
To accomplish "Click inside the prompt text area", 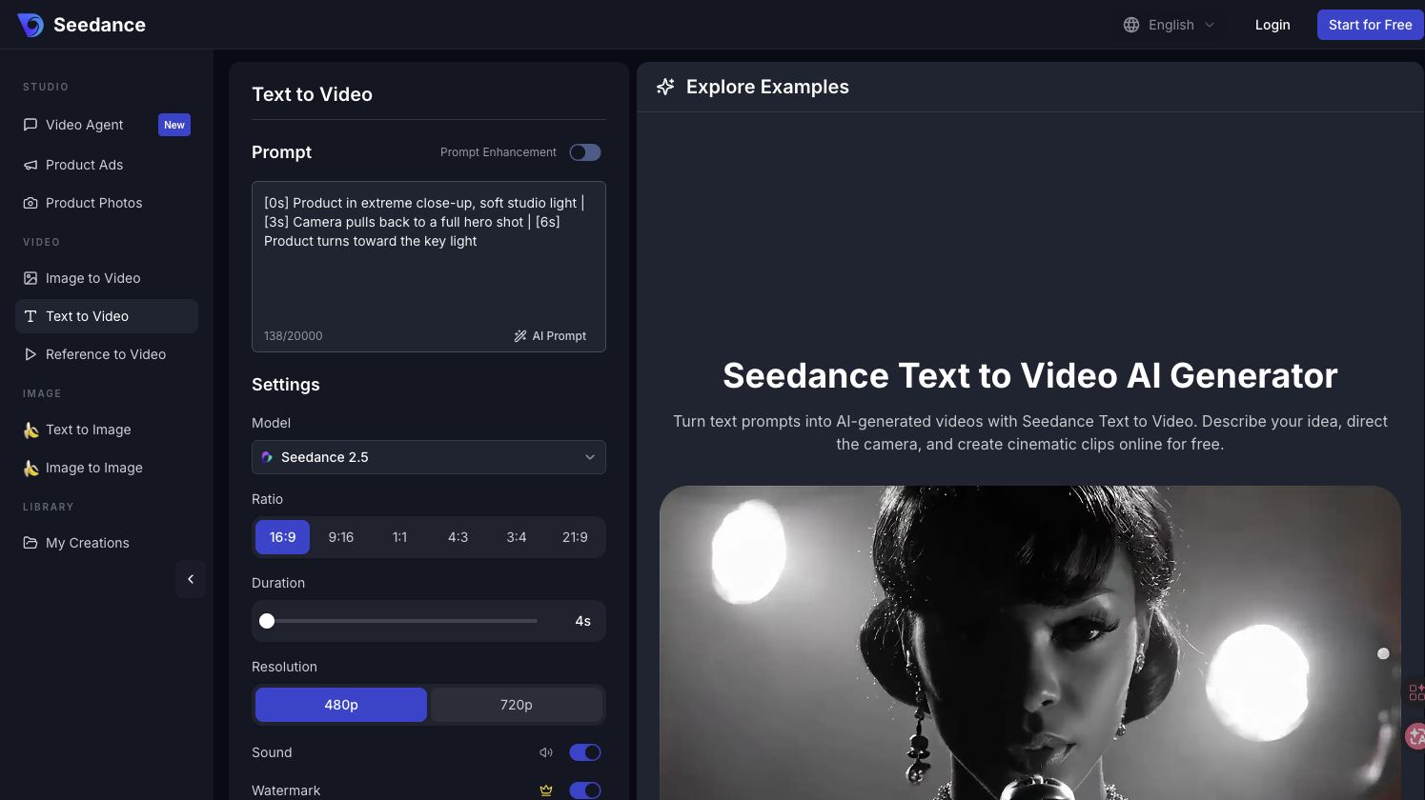I will pos(429,267).
